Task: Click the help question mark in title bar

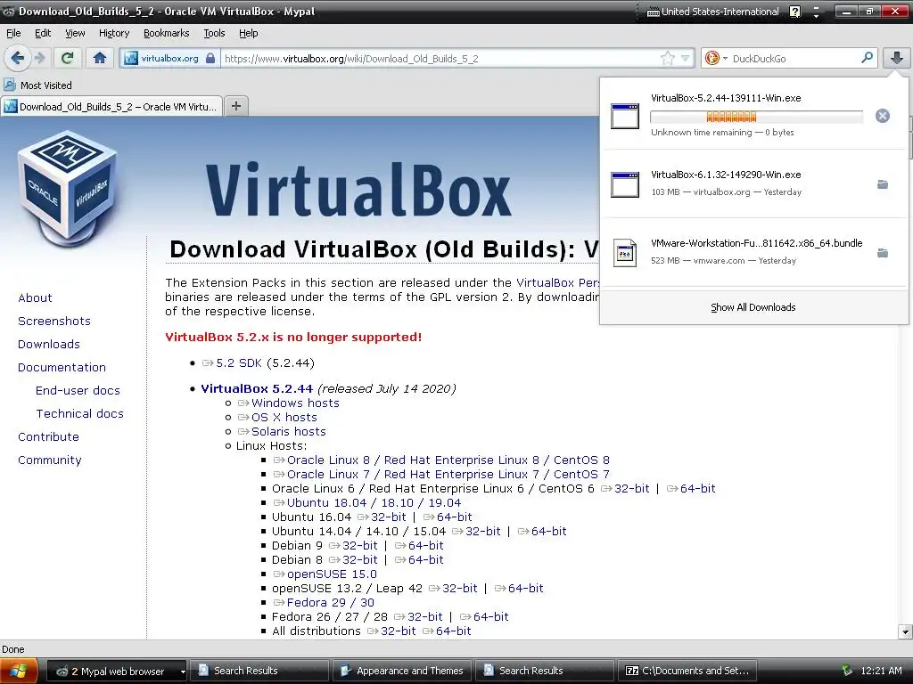Action: [x=794, y=12]
